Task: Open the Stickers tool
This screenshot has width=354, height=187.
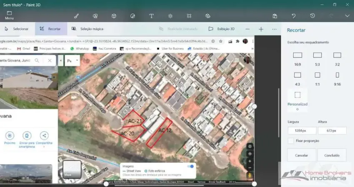Action: (132, 16)
